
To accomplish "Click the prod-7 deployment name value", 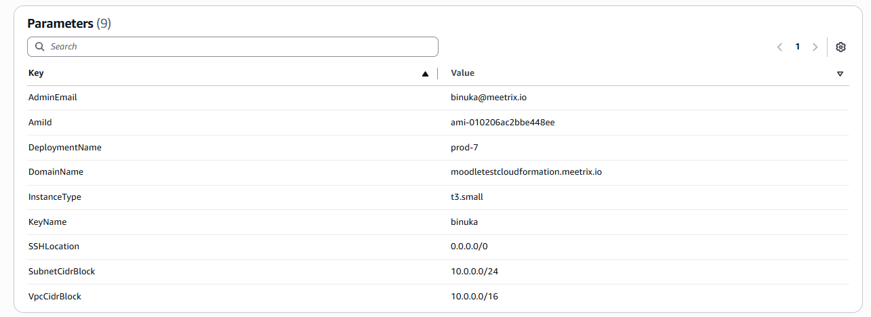I will coord(464,147).
